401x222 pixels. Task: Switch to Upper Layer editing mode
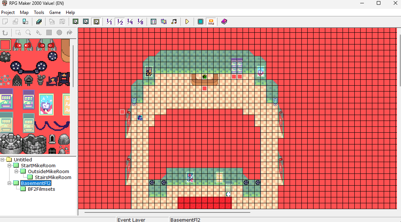click(86, 22)
